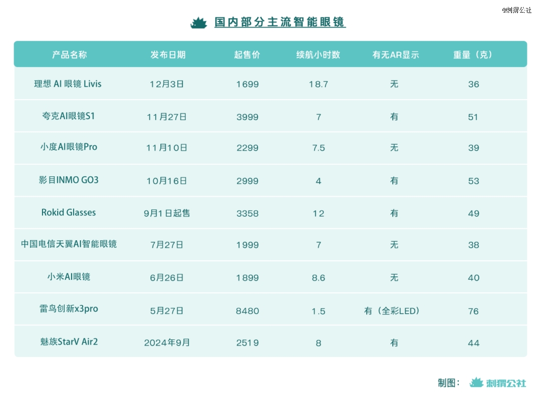The image size is (541, 399).
Task: Click the 8480 price for 雷鸟创新x3pro
Action: (247, 311)
